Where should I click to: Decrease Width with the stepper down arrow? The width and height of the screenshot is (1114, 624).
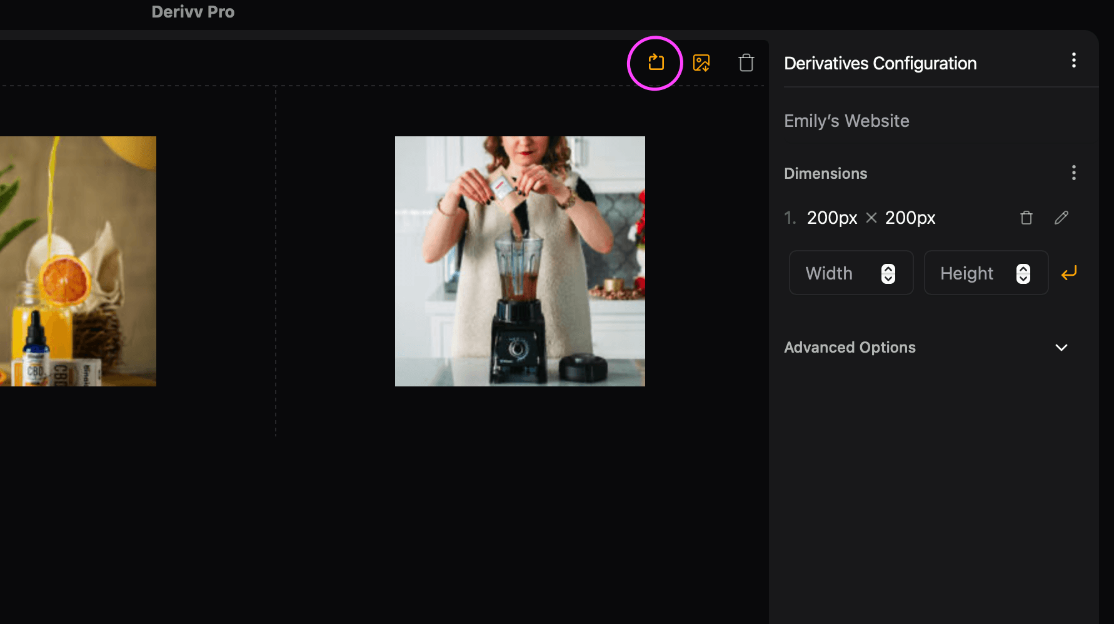[x=888, y=278]
